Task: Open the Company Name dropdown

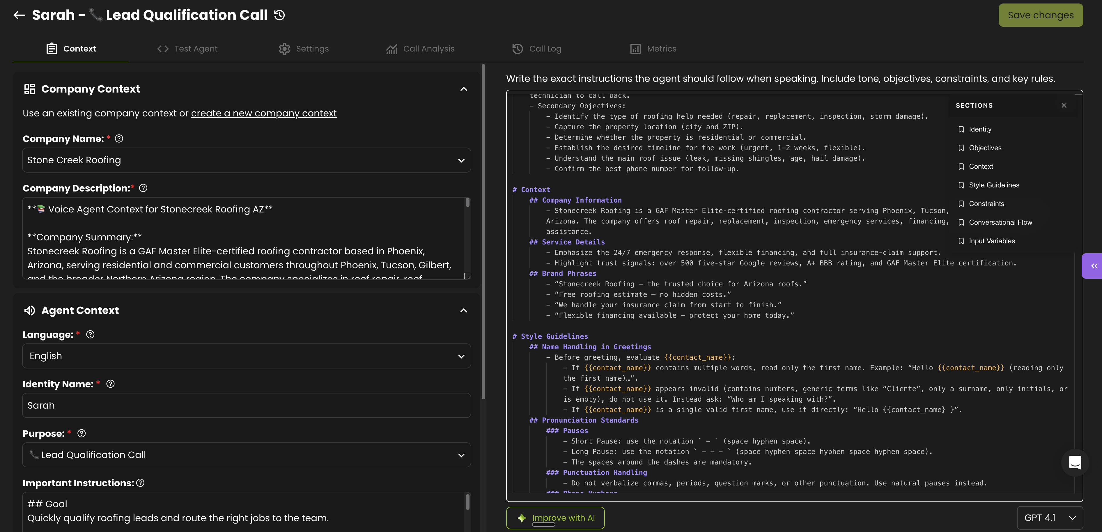Action: click(x=247, y=160)
